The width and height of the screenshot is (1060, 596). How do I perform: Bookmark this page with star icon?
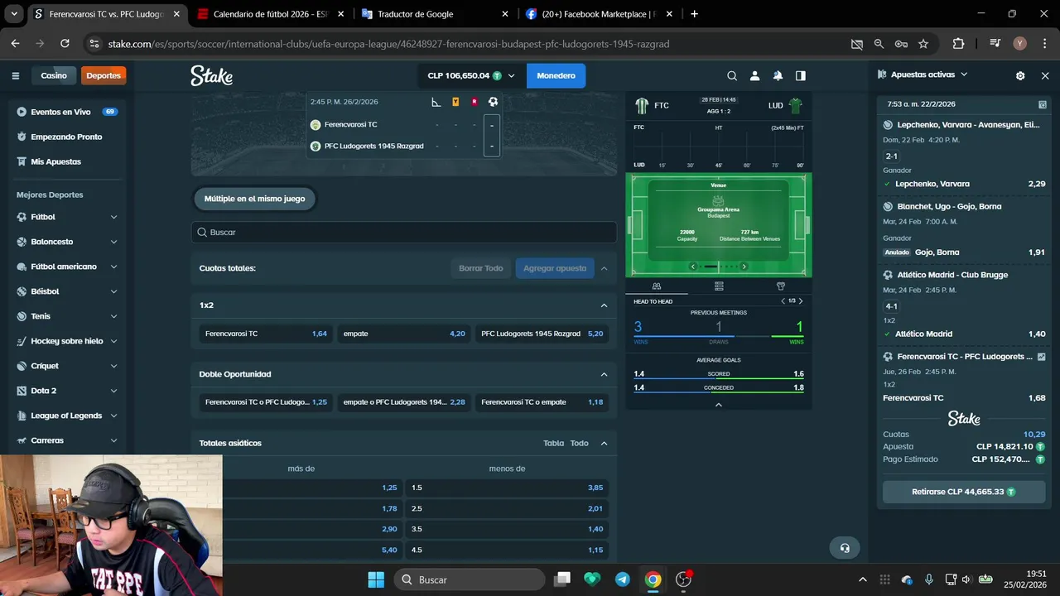923,44
